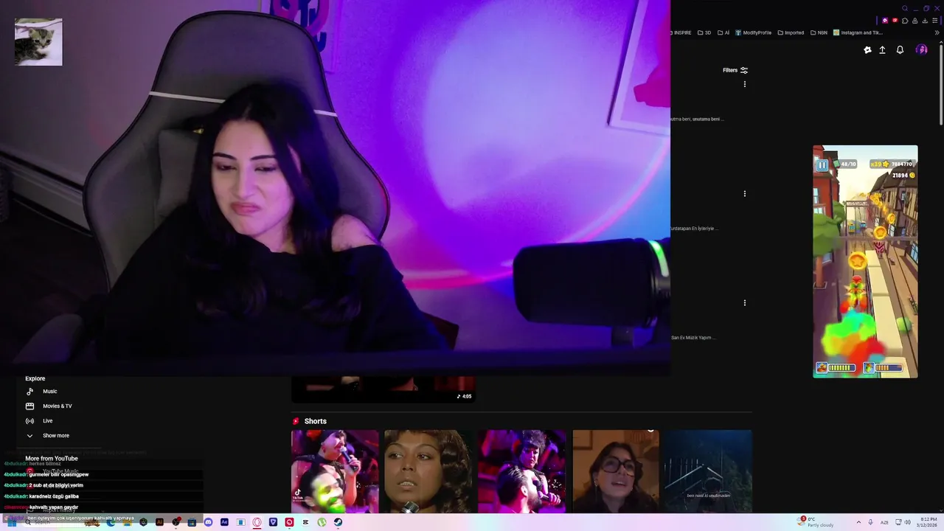Open the browser extensions puzzle icon
This screenshot has width=944, height=531.
(905, 21)
